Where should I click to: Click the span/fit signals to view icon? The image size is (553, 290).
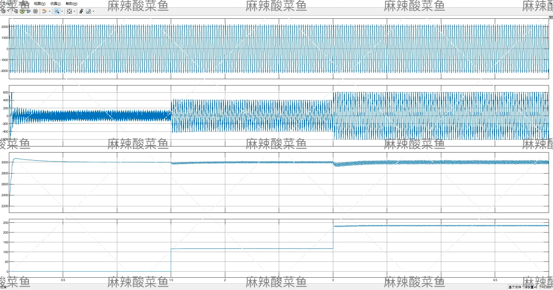[x=69, y=11]
